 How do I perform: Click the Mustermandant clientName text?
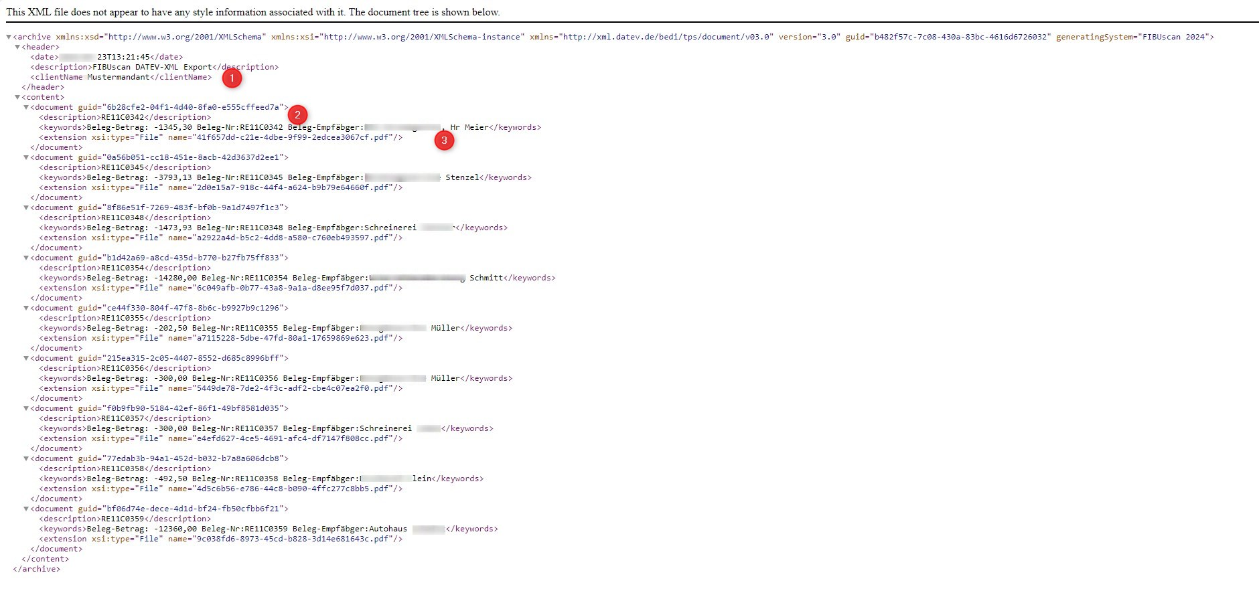119,77
